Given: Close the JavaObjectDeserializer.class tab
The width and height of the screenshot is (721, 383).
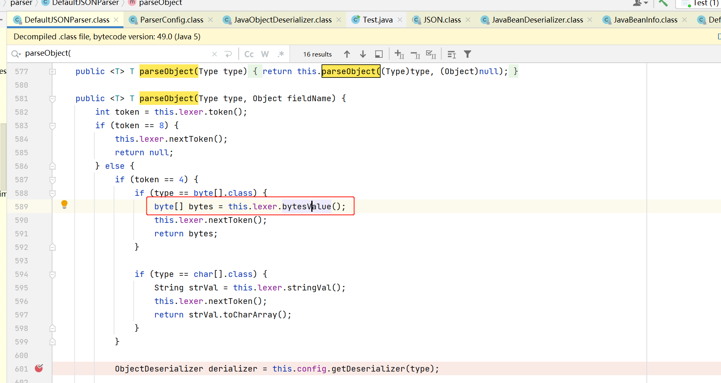Looking at the screenshot, I should [x=339, y=20].
